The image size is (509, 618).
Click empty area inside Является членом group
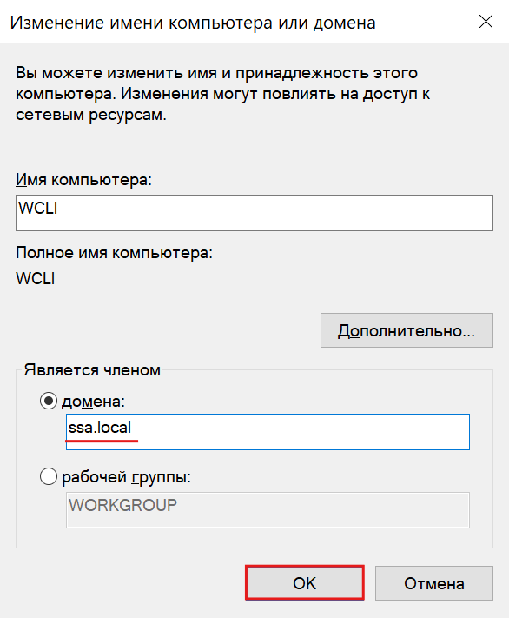coord(275,538)
